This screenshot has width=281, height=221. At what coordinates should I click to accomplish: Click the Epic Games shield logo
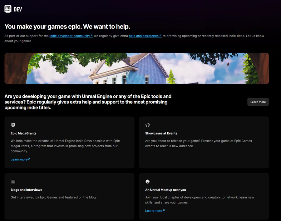8,9
